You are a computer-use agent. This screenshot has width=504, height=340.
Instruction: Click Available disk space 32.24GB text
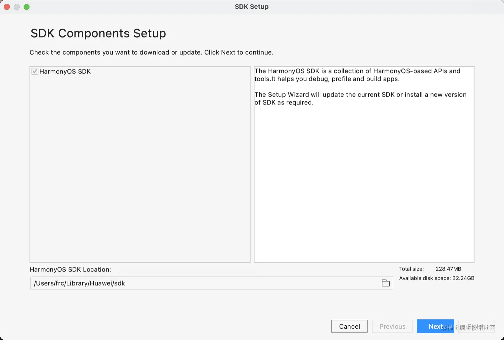[x=437, y=278]
